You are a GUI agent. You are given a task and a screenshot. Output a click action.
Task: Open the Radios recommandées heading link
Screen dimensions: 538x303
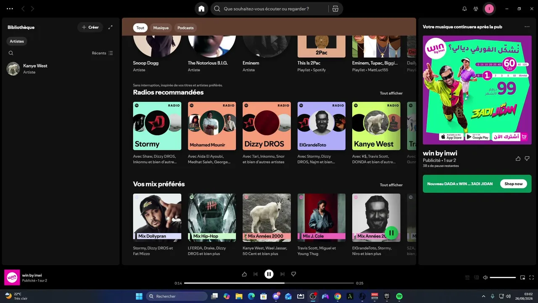168,92
